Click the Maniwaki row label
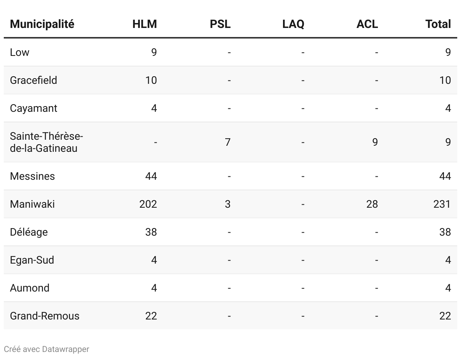The height and width of the screenshot is (358, 461). coord(32,204)
